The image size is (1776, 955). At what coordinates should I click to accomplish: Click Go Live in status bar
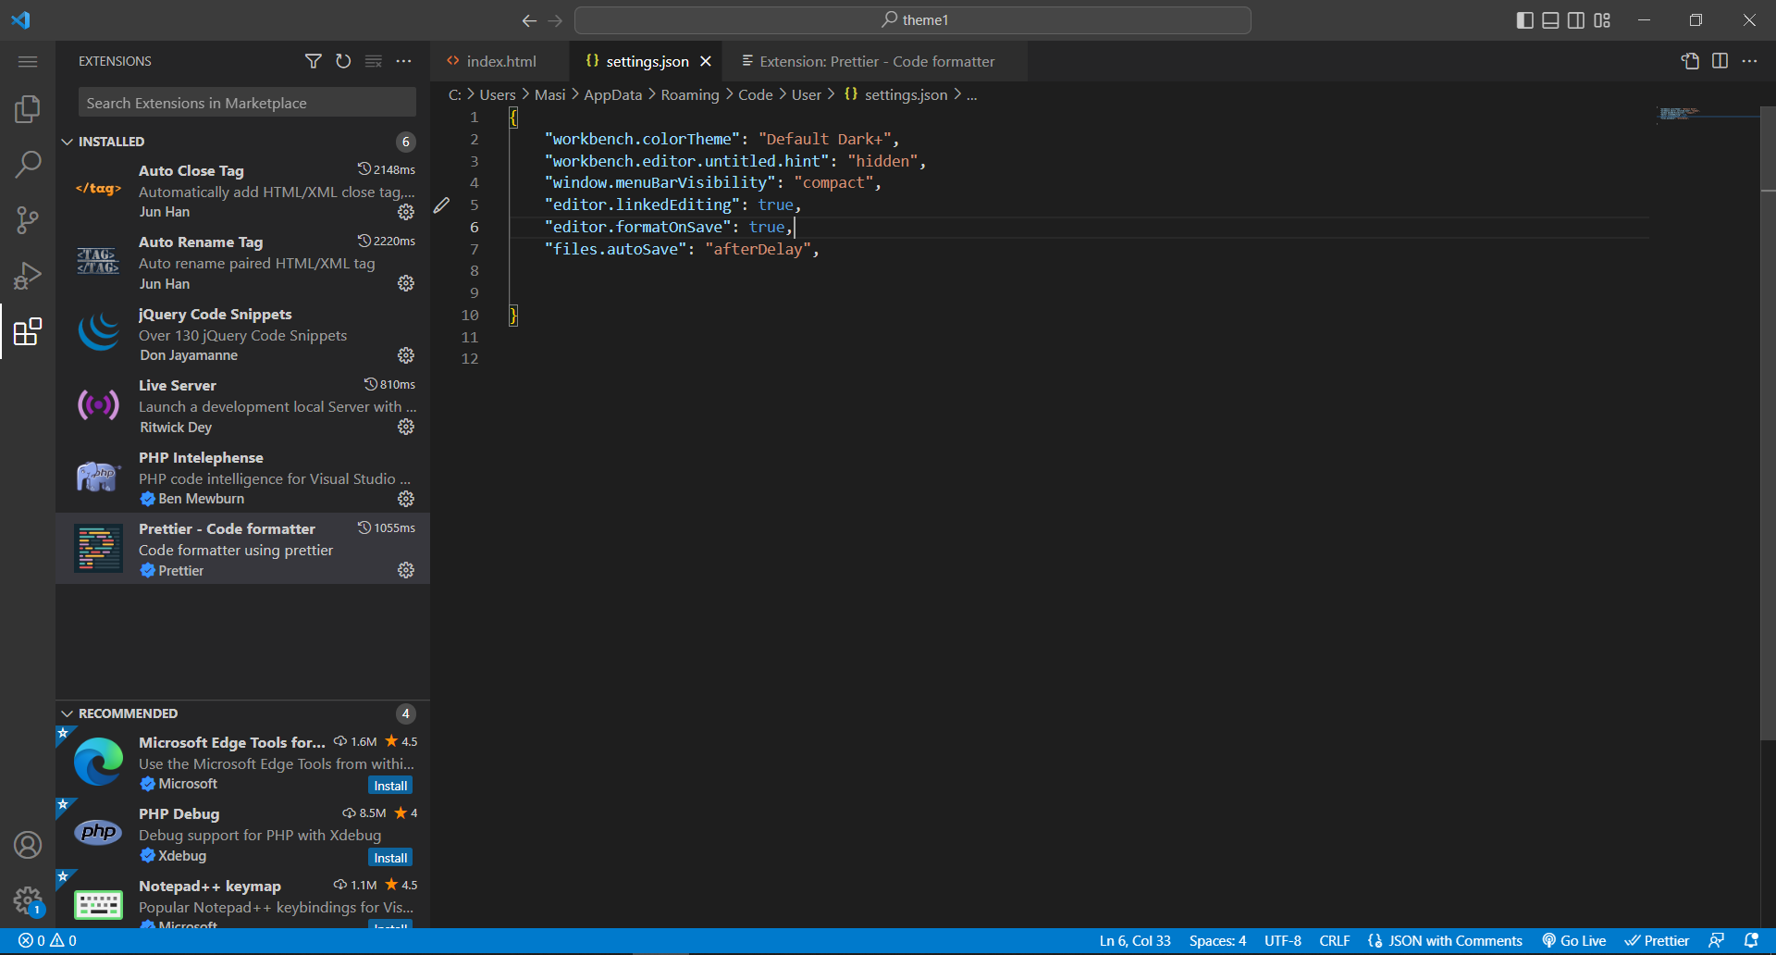pyautogui.click(x=1574, y=940)
